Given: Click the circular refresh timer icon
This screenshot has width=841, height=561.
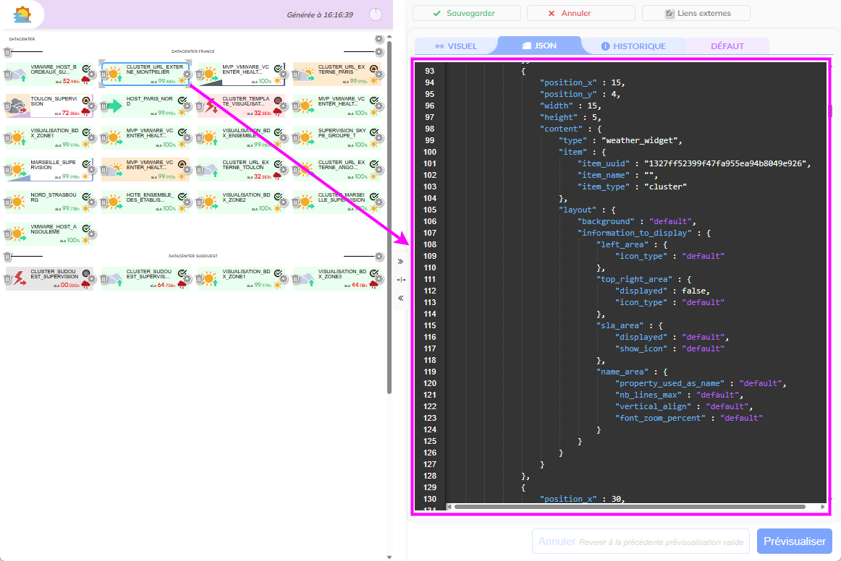Looking at the screenshot, I should tap(375, 14).
